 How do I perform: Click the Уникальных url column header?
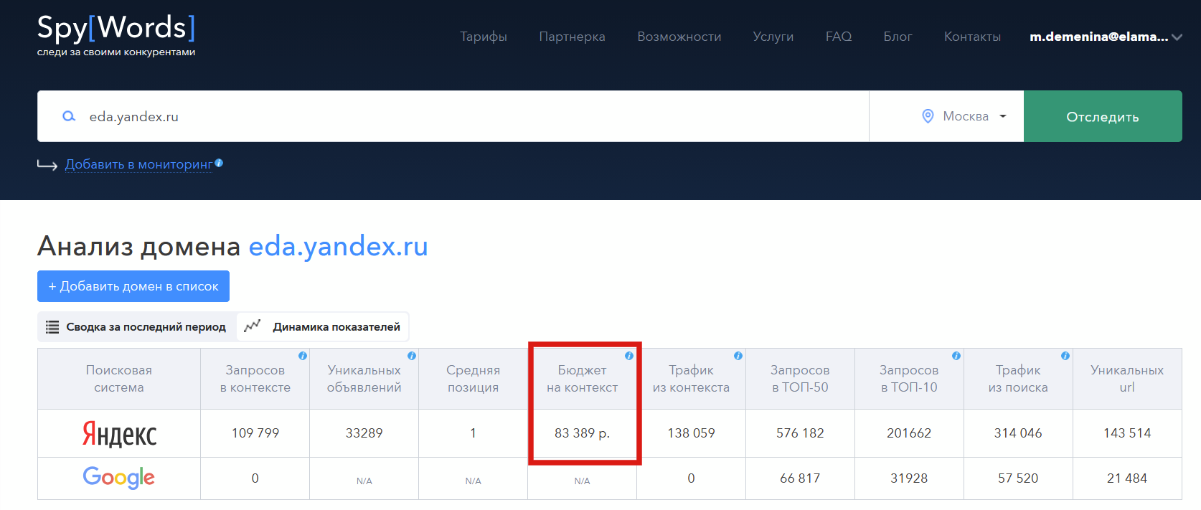click(1127, 379)
